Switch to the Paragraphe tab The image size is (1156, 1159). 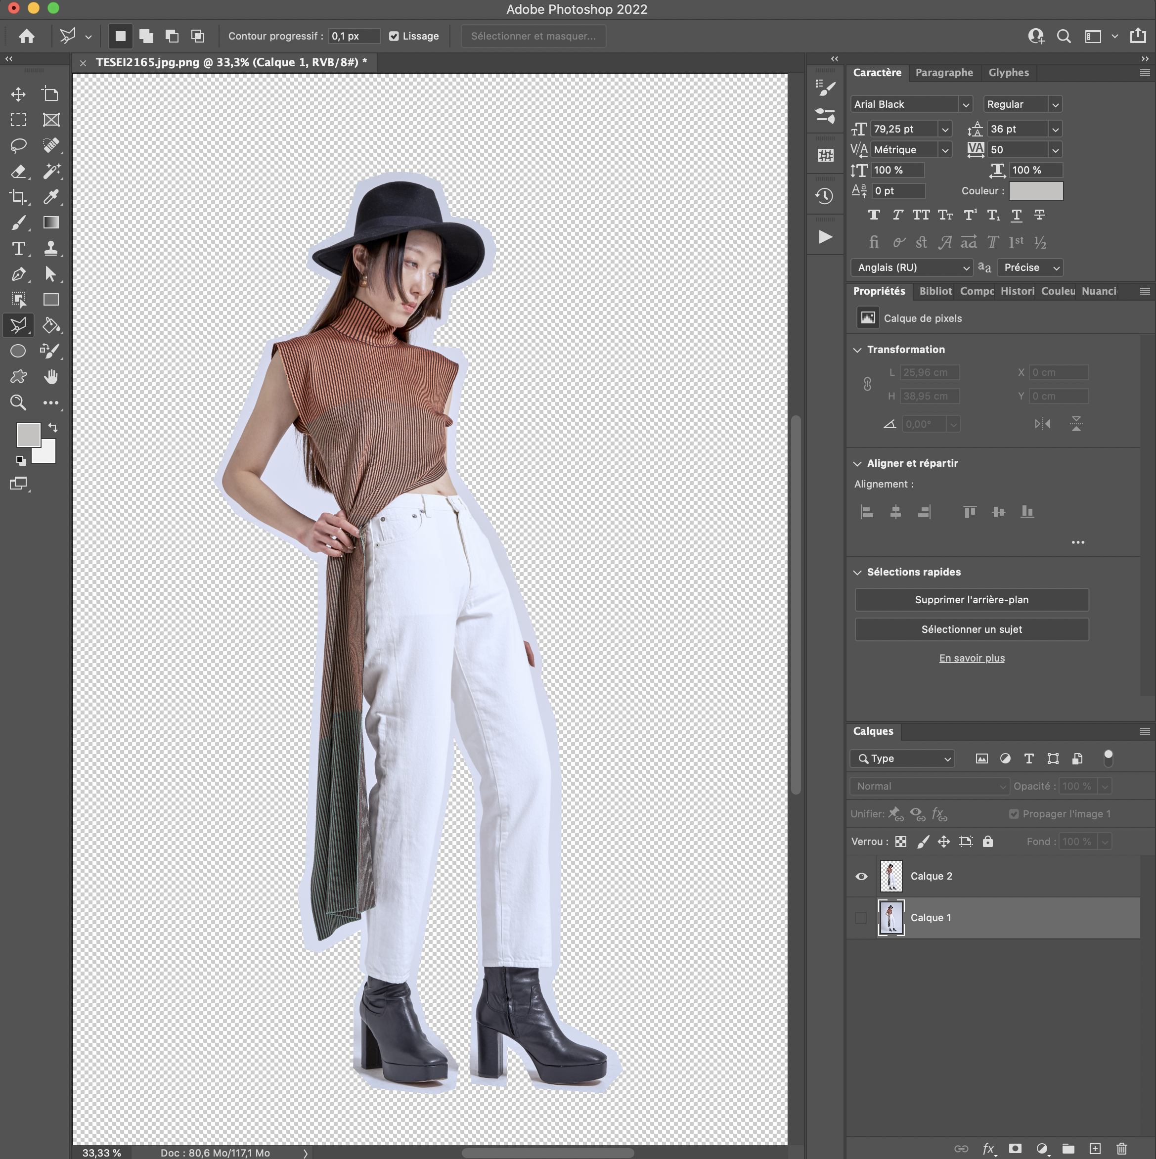click(x=943, y=73)
